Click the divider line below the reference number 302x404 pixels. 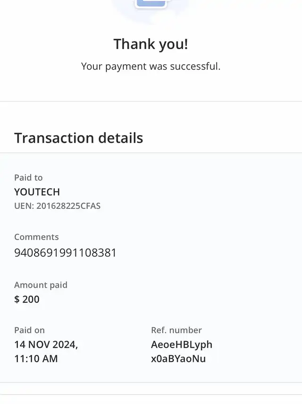[x=151, y=382]
